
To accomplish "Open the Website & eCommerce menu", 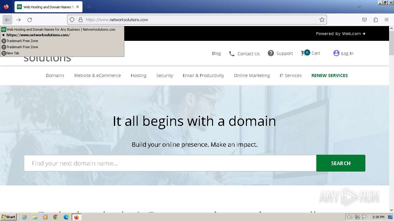I will click(97, 76).
